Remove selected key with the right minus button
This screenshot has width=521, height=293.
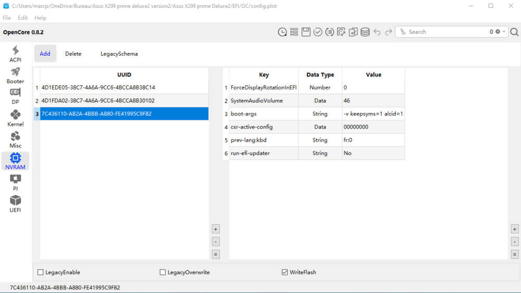coord(514,241)
